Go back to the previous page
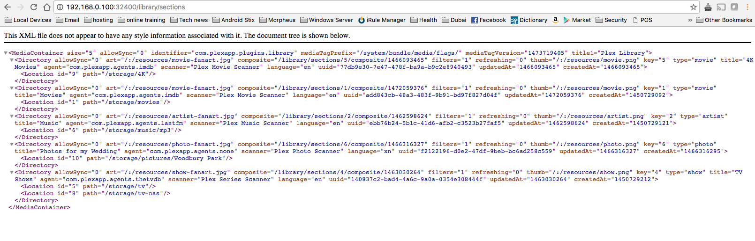 click(8, 7)
